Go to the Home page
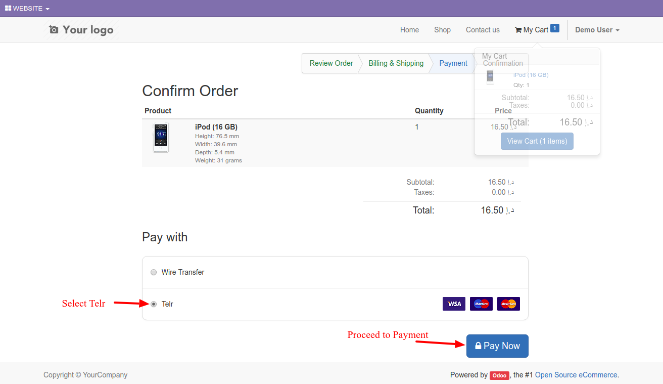Image resolution: width=663 pixels, height=384 pixels. tap(409, 30)
